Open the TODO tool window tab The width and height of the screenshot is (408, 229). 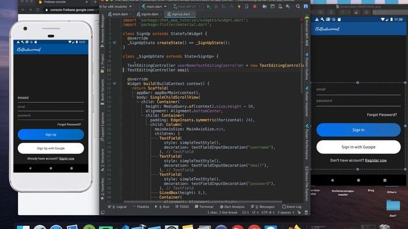tap(182, 207)
